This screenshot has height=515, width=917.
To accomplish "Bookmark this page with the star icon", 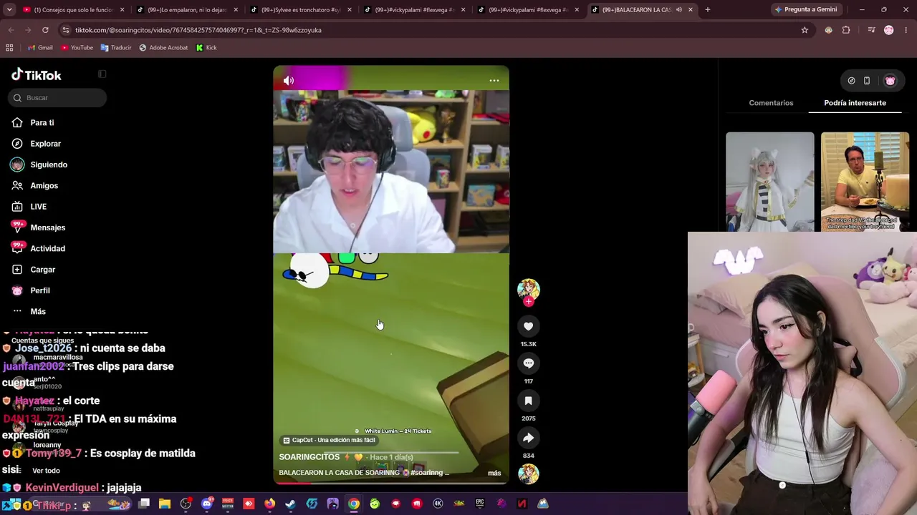I will pos(805,30).
